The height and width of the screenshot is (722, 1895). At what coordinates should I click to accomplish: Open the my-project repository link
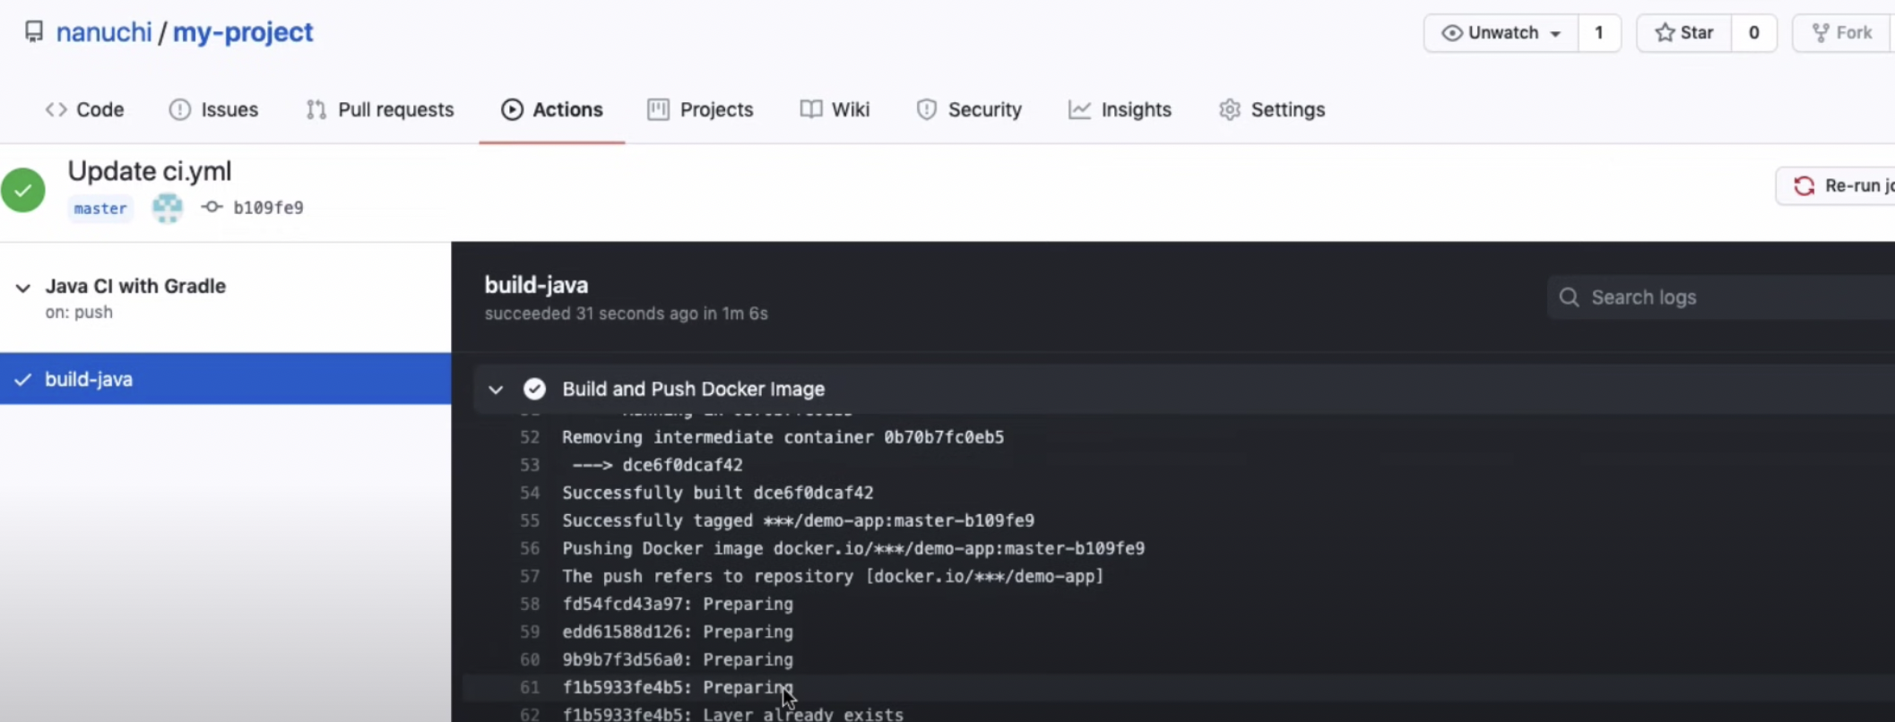[x=243, y=32]
